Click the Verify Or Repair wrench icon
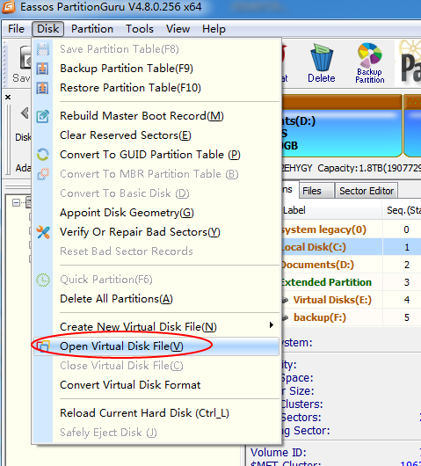421x466 pixels. coord(43,232)
